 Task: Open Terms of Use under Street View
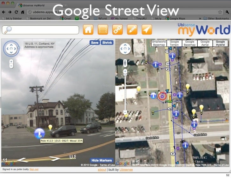coord(107,165)
